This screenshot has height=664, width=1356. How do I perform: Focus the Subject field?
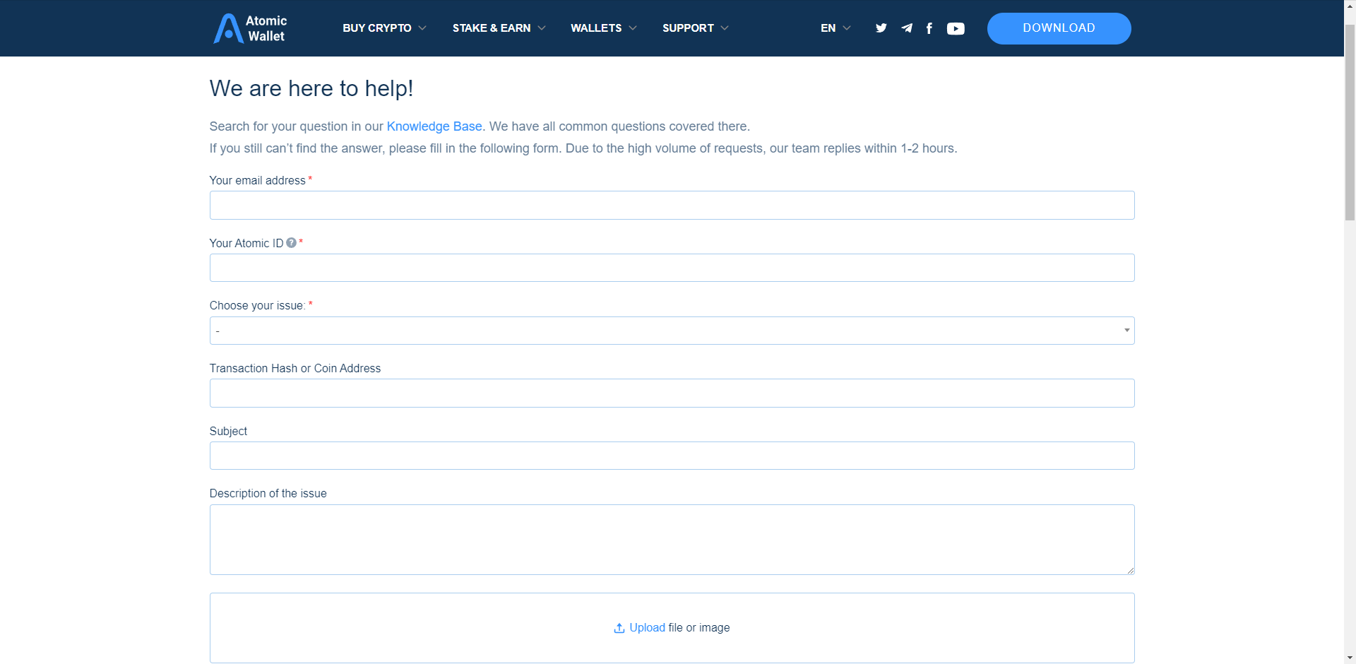tap(672, 456)
